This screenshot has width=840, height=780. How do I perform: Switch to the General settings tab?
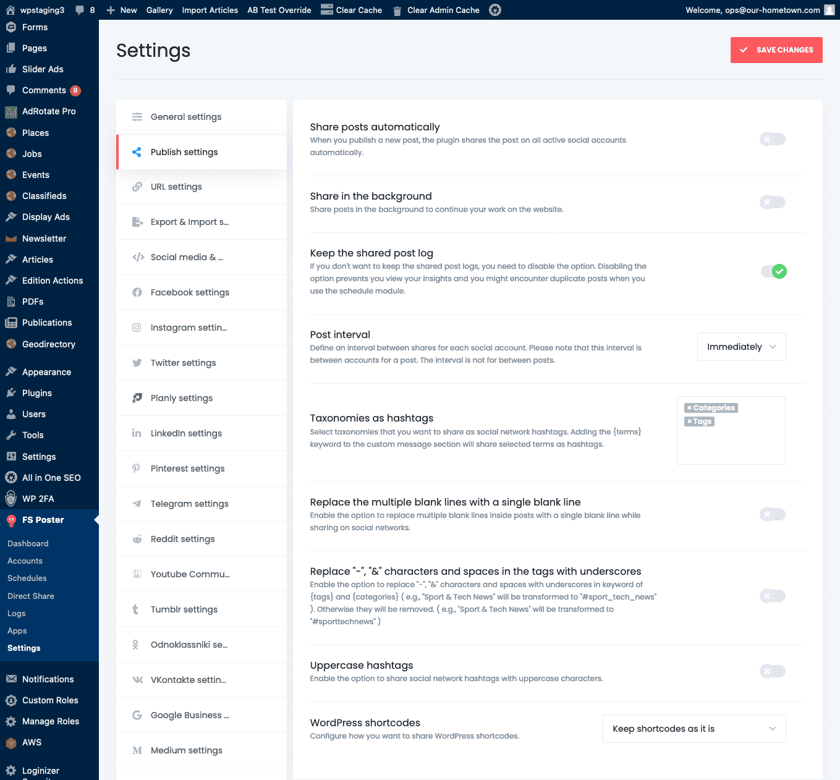186,117
